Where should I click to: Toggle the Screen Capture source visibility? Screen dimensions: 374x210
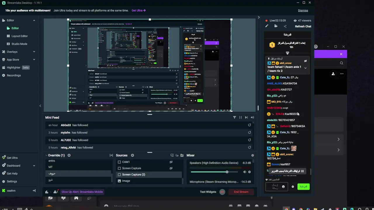click(x=171, y=168)
